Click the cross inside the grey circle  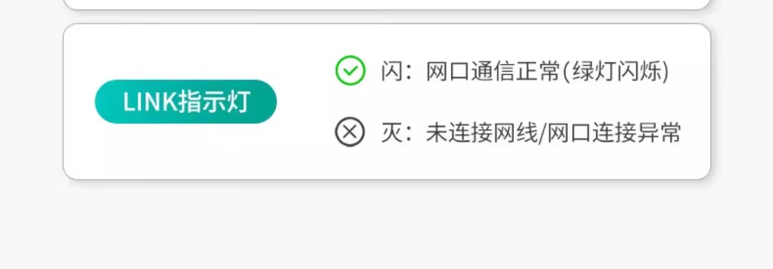click(350, 132)
